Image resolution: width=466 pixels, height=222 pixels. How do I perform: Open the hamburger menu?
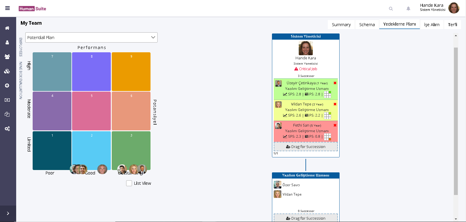click(8, 8)
